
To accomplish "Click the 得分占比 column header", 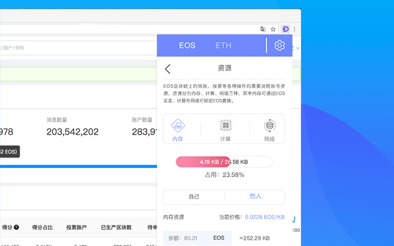I will coord(42,228).
